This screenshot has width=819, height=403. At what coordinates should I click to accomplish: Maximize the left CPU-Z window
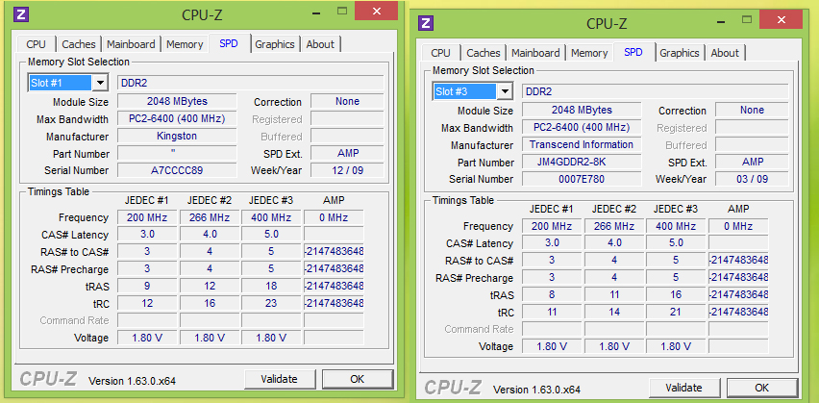[342, 11]
